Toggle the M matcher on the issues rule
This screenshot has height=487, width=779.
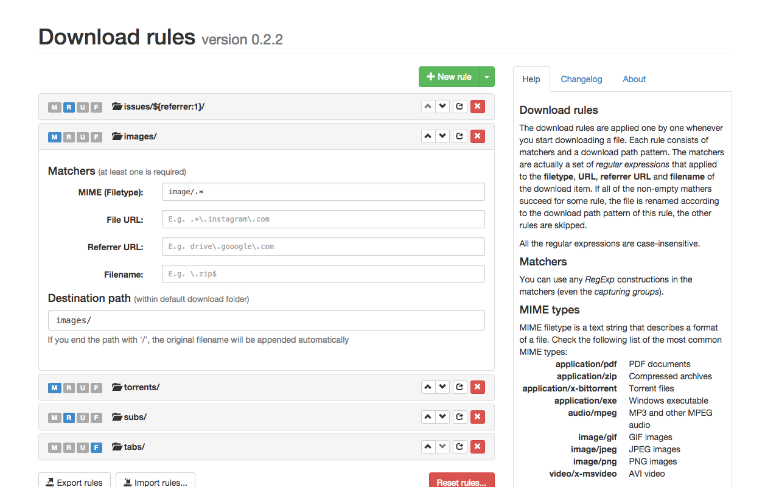(54, 107)
